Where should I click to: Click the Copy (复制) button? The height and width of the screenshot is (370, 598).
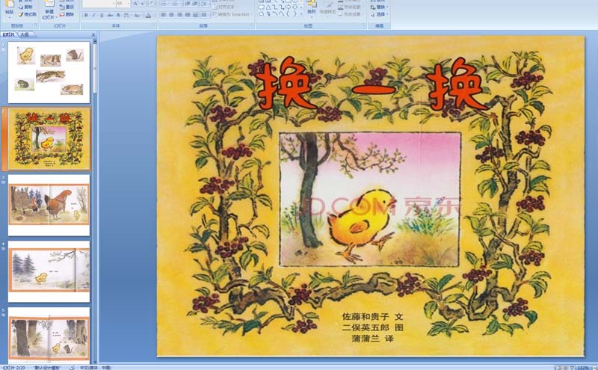point(25,7)
